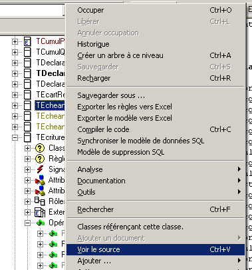Expand the TEcartRe tree node

click(x=15, y=95)
